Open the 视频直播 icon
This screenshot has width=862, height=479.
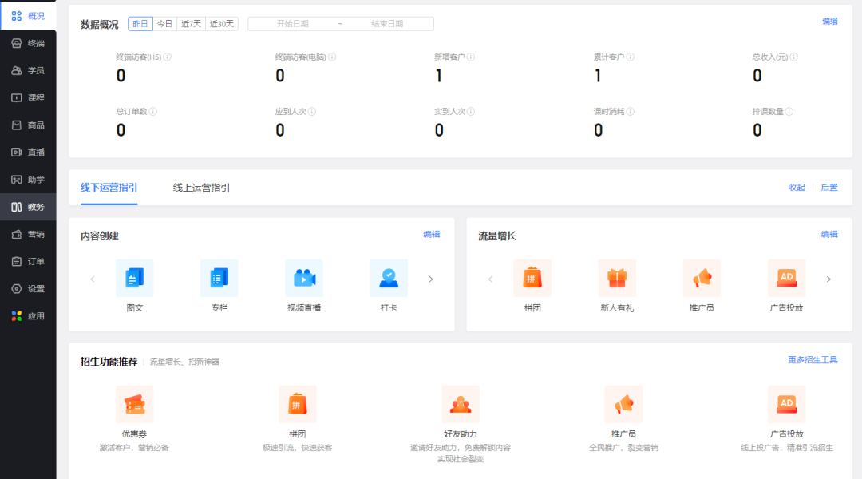[304, 279]
